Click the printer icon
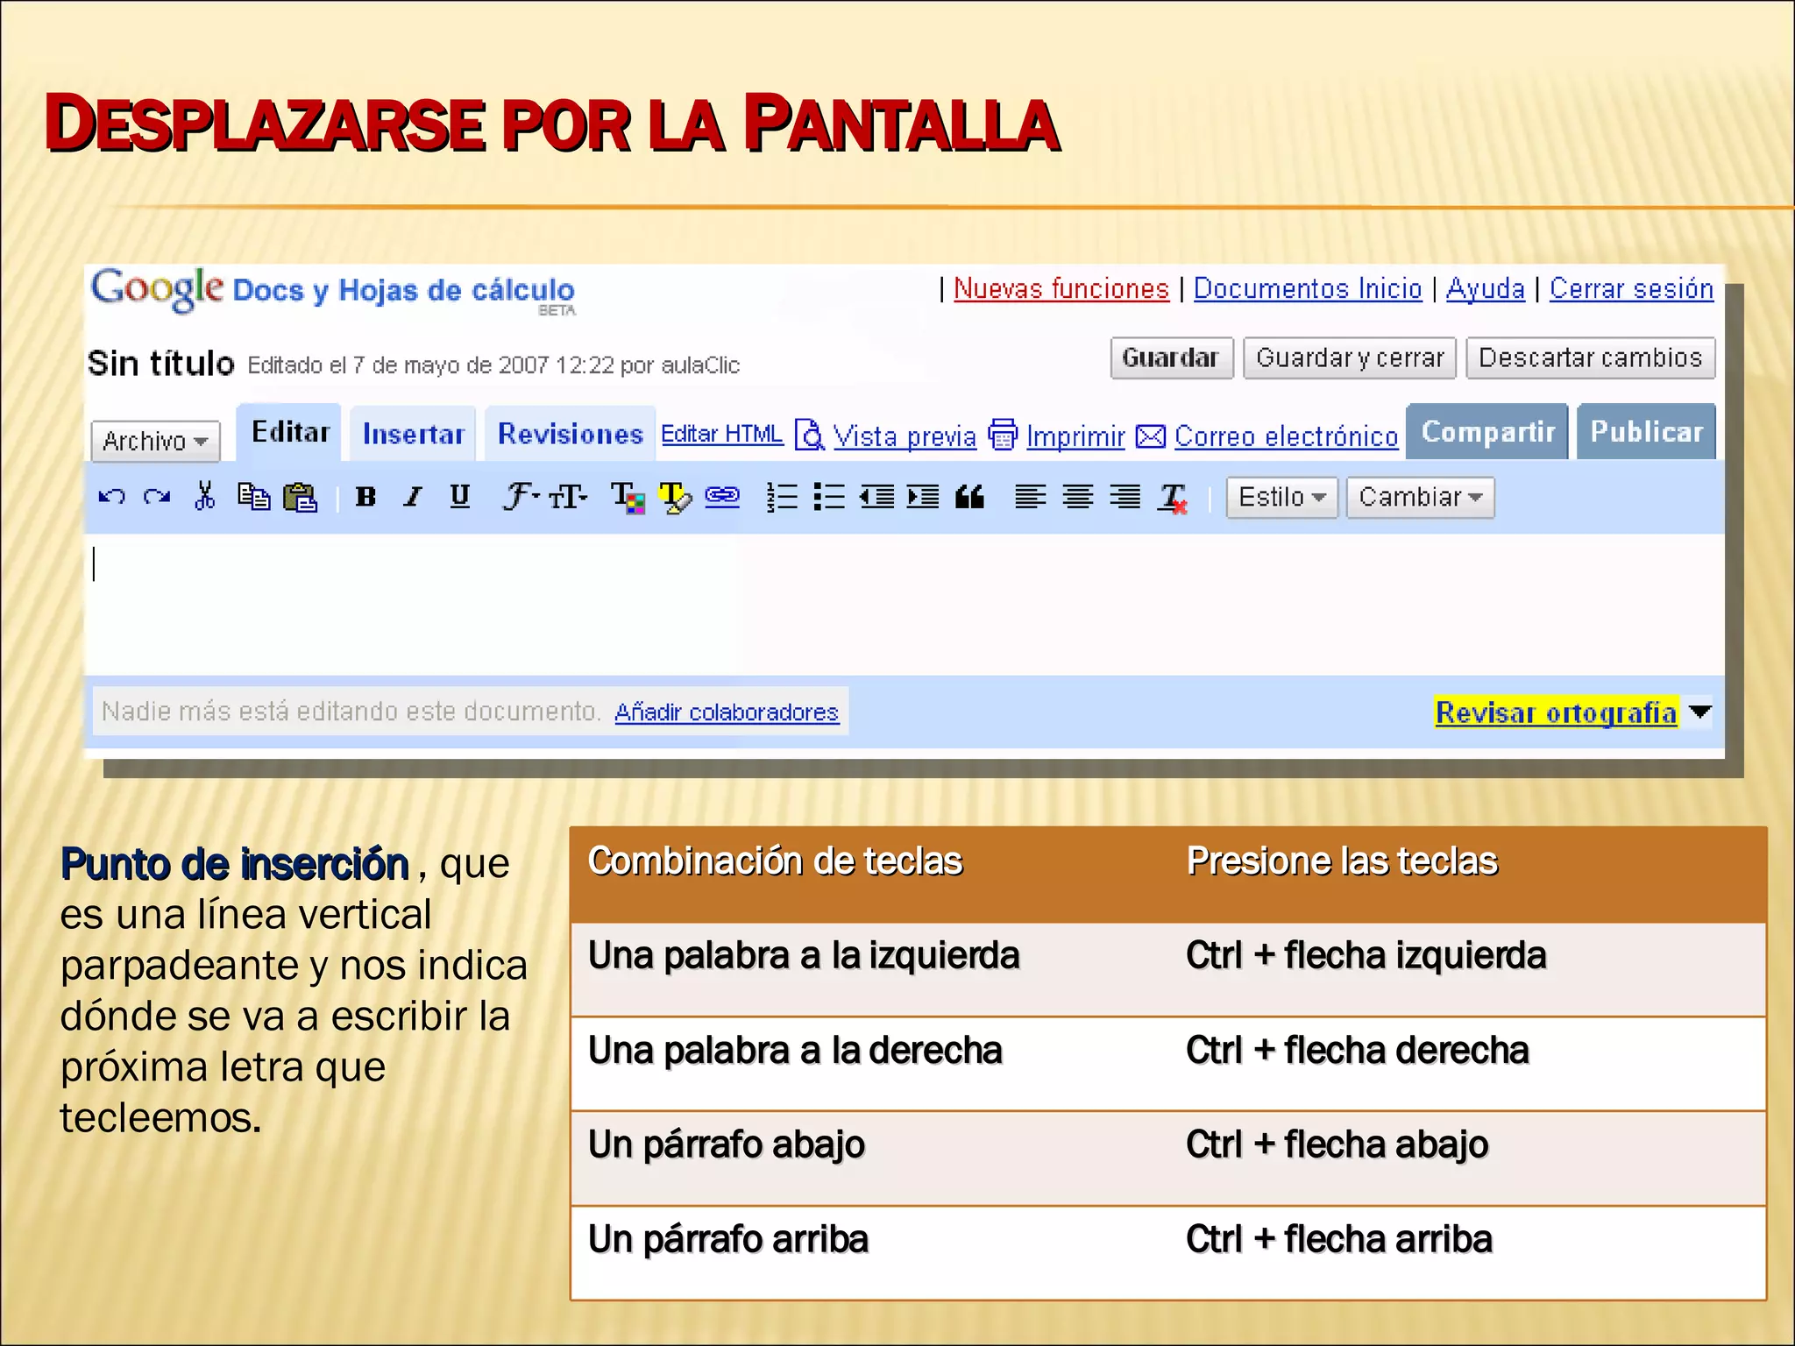 1003,435
